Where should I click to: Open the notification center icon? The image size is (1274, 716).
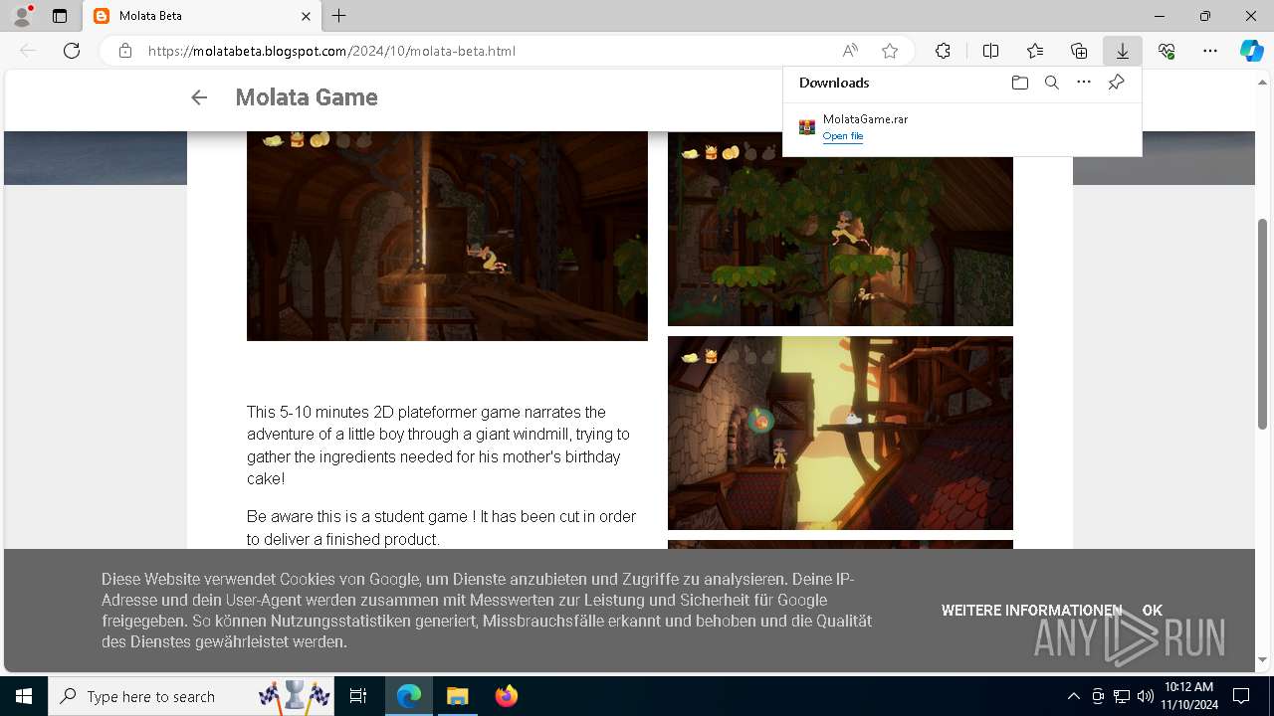(x=1241, y=696)
